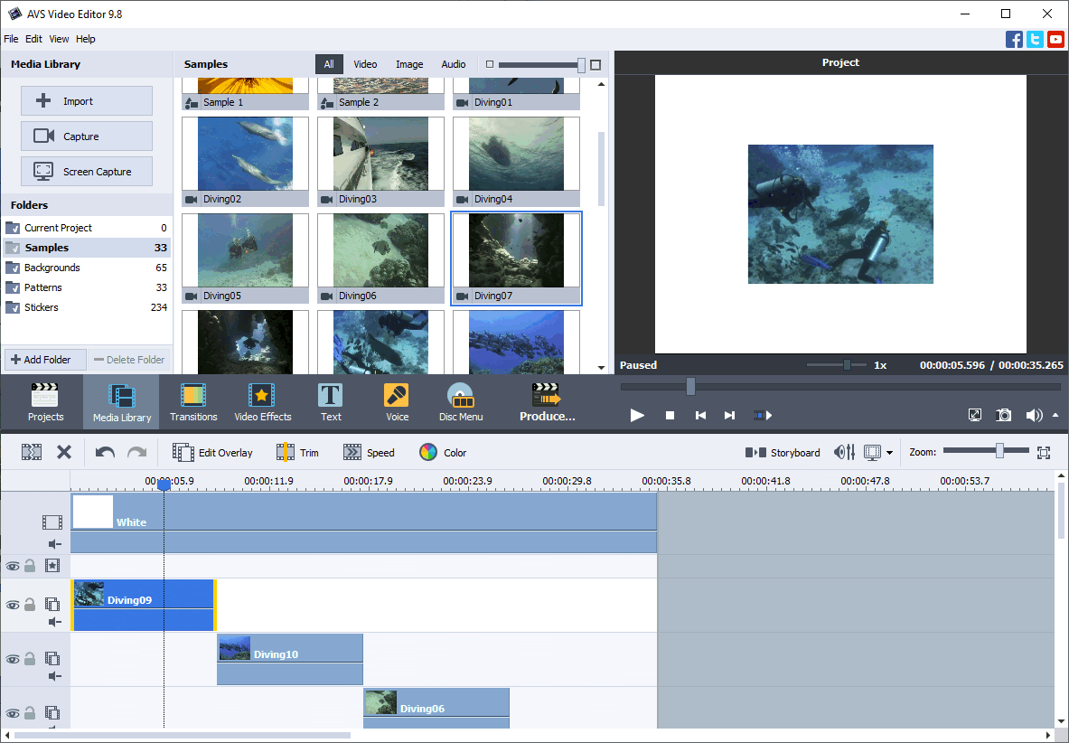This screenshot has height=743, width=1069.
Task: Open the Disc Menu tool
Action: [461, 402]
